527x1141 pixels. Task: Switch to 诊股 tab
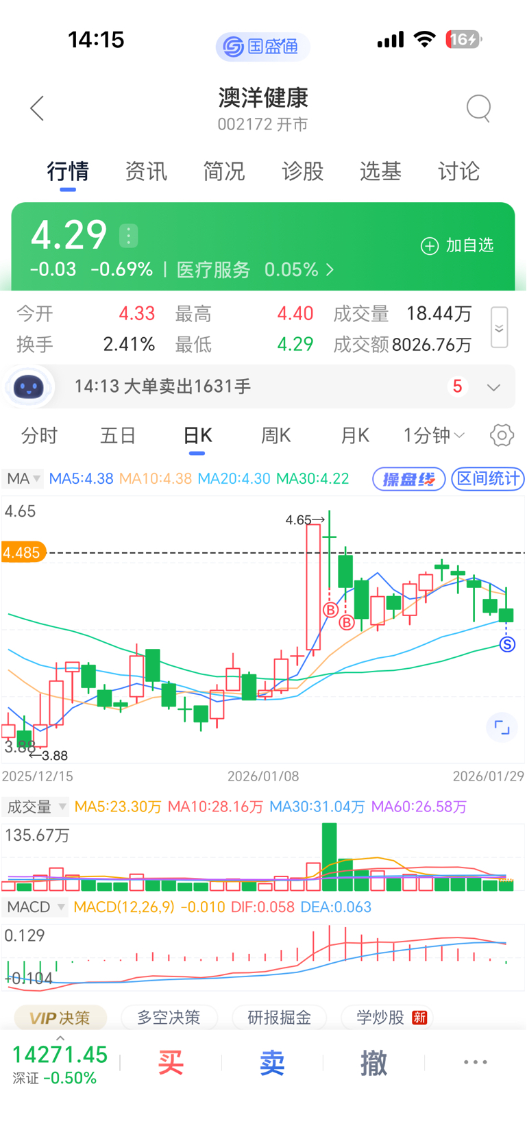[x=302, y=171]
